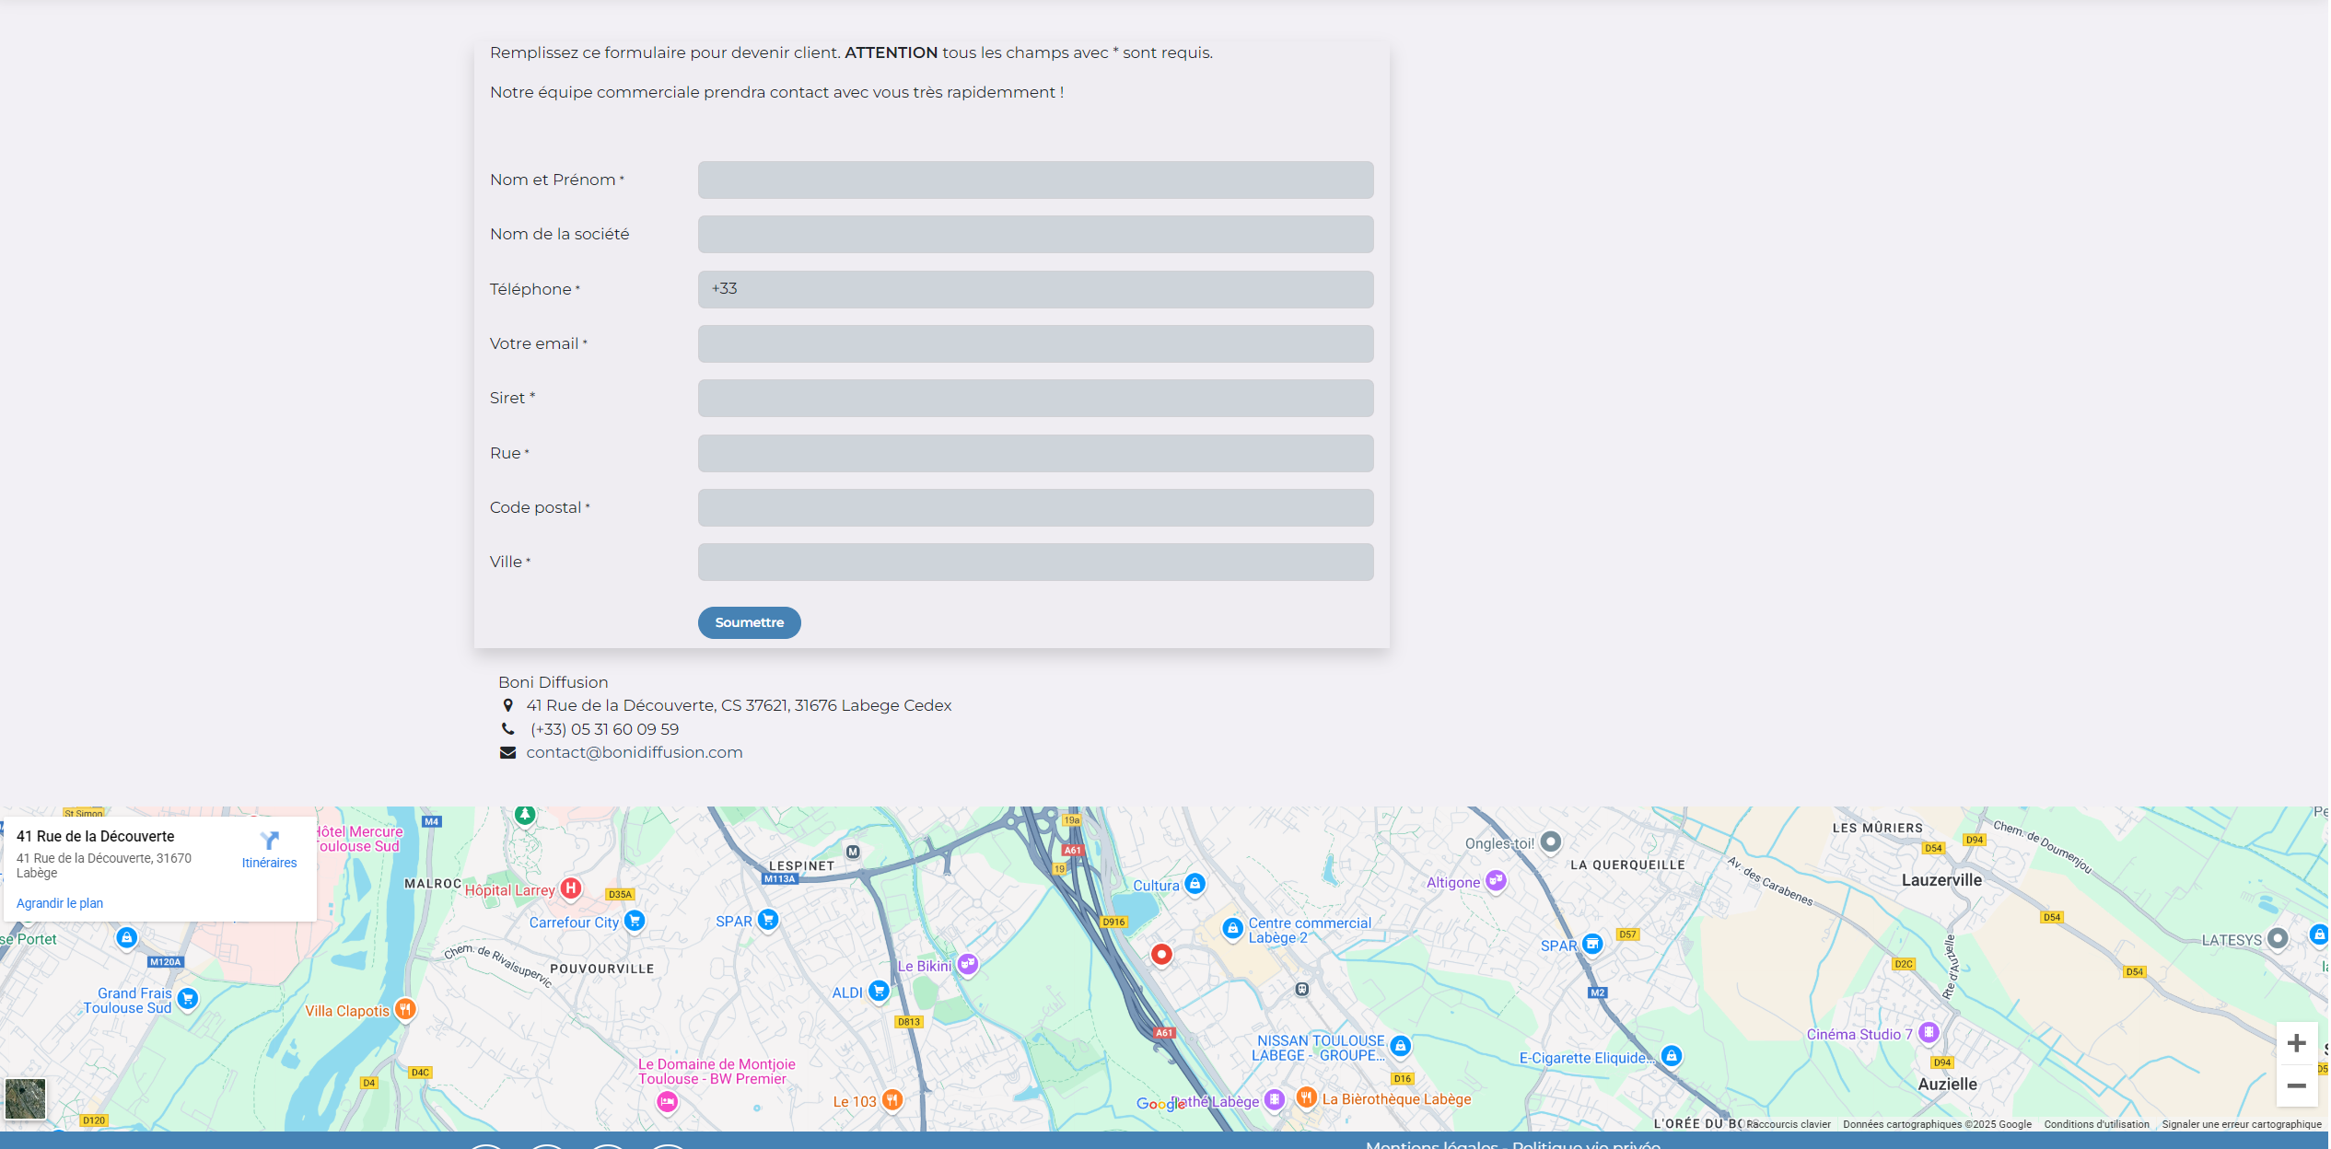This screenshot has width=2331, height=1149.
Task: Click the Code postal field
Action: click(x=1035, y=507)
